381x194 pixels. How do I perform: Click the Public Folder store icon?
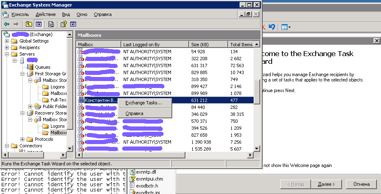[38, 106]
